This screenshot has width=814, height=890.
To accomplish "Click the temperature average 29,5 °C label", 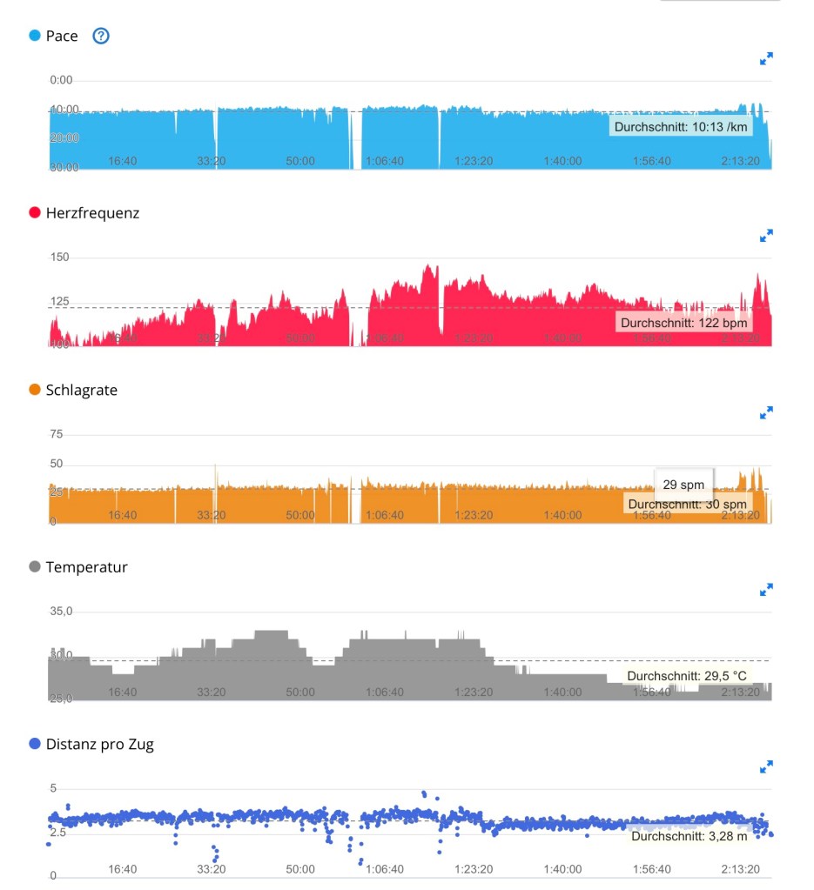I will click(687, 676).
